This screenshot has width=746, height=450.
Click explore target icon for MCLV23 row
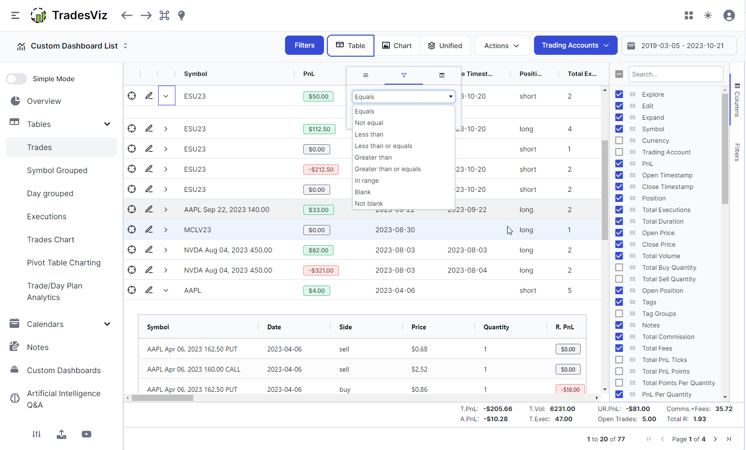point(132,229)
